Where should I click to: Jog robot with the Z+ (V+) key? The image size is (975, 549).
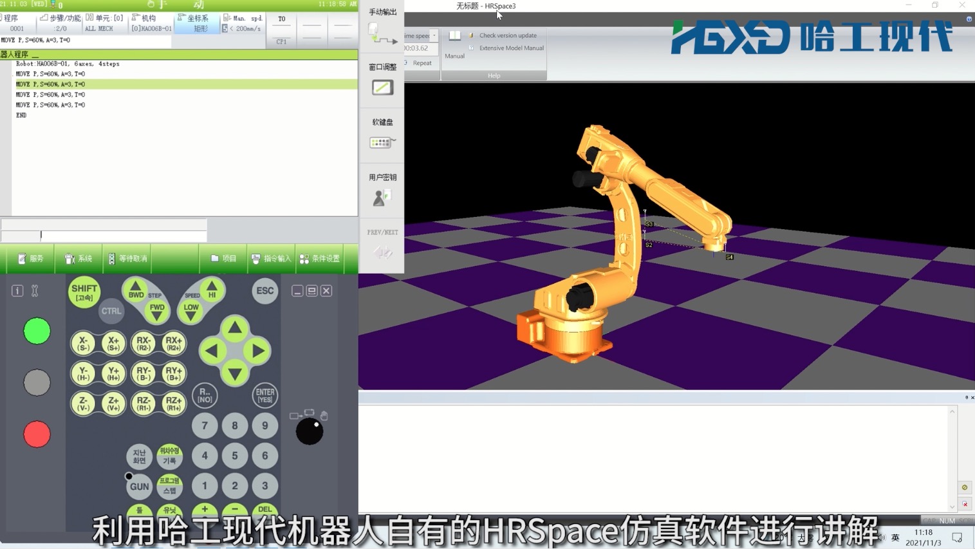[113, 404]
